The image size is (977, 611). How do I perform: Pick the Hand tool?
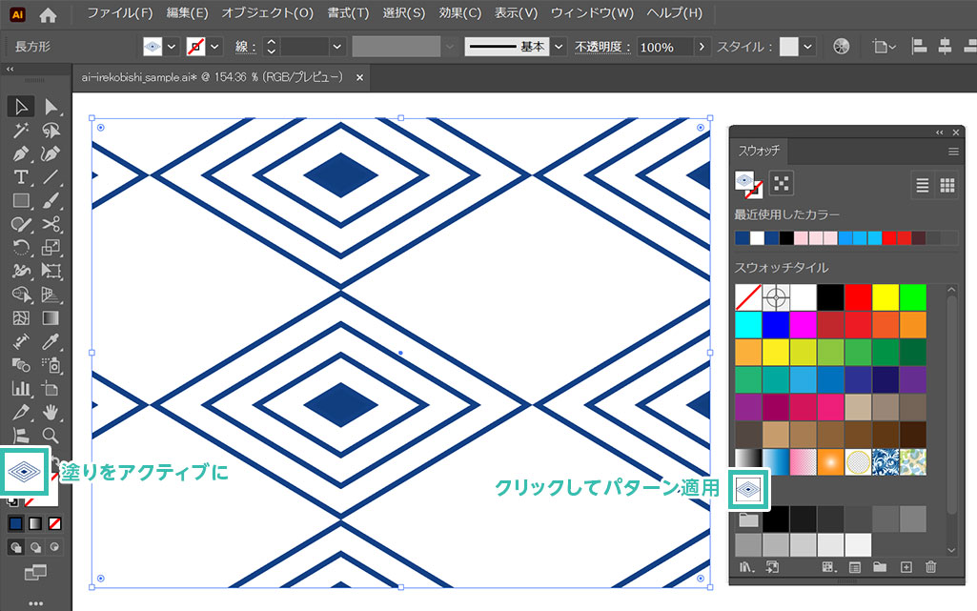51,412
